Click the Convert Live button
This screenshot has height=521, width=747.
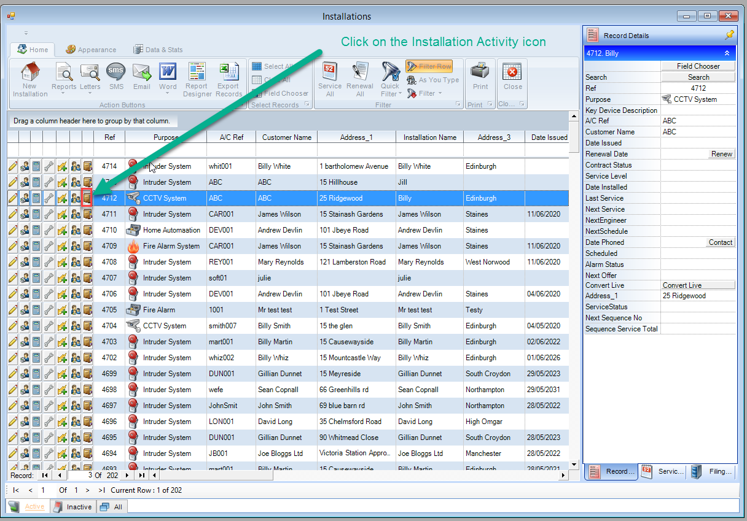coord(698,285)
